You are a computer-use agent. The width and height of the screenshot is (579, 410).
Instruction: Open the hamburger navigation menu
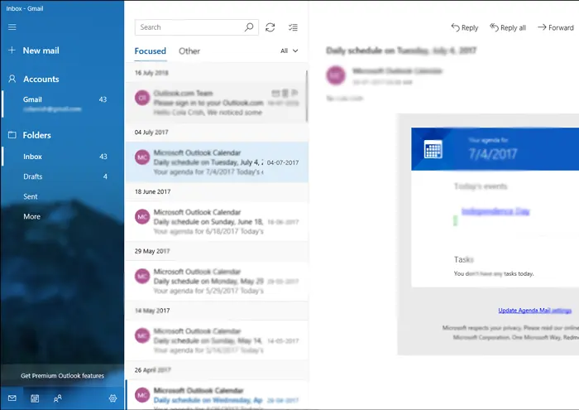(x=12, y=27)
